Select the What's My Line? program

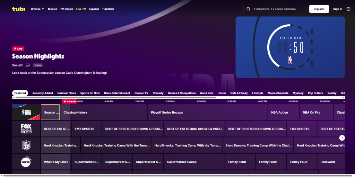(56, 162)
